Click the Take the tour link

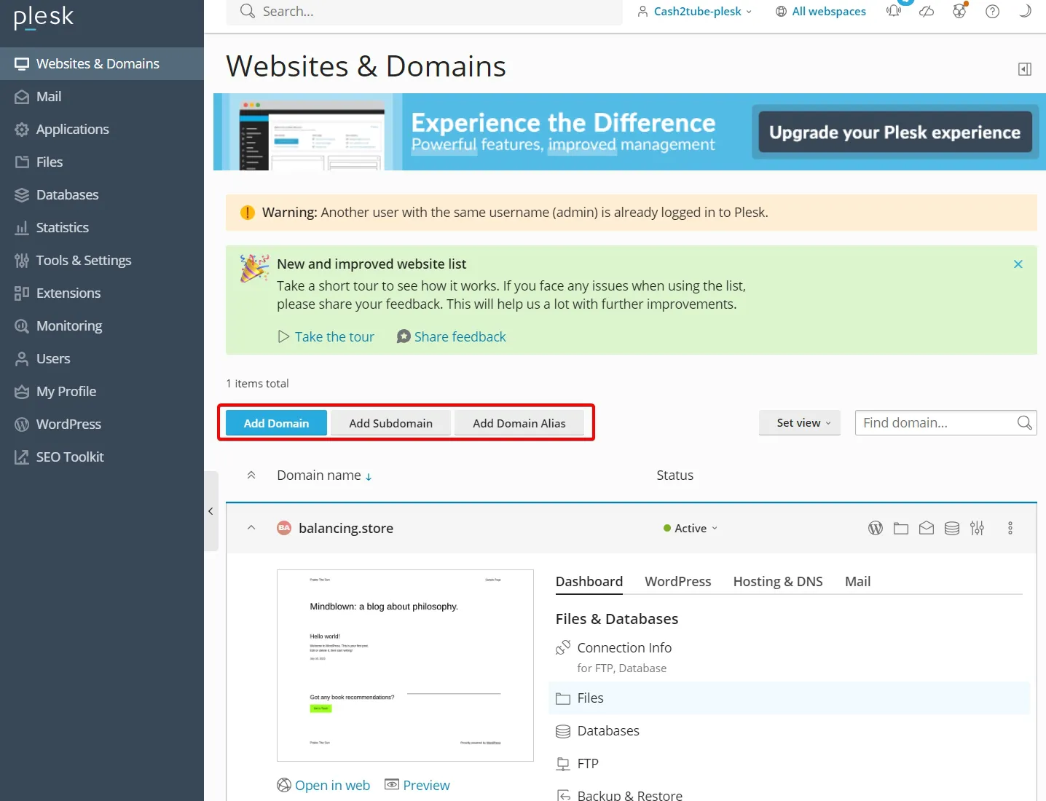(x=326, y=336)
